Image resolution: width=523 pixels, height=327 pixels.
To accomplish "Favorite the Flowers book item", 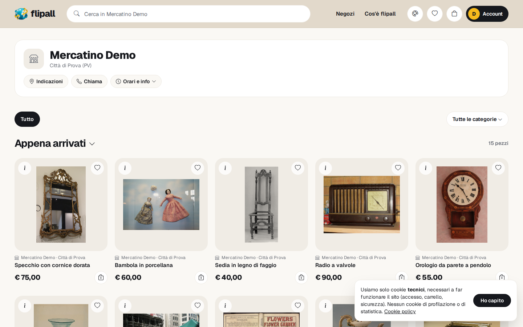I will click(298, 306).
